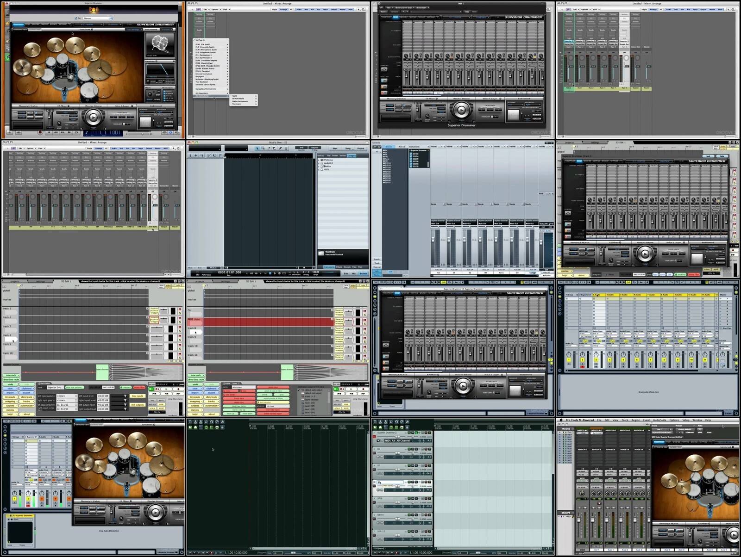Mute the red AMB close track in Tracktion

364,320
